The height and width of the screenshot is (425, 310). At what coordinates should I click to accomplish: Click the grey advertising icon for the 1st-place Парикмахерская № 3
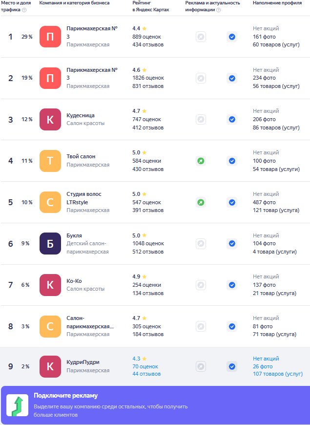click(x=201, y=37)
